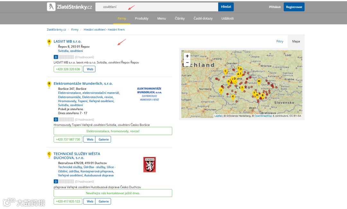This screenshot has height=209, width=347.
Task: Click the search field containing osvětlení
Action: click(x=157, y=7)
